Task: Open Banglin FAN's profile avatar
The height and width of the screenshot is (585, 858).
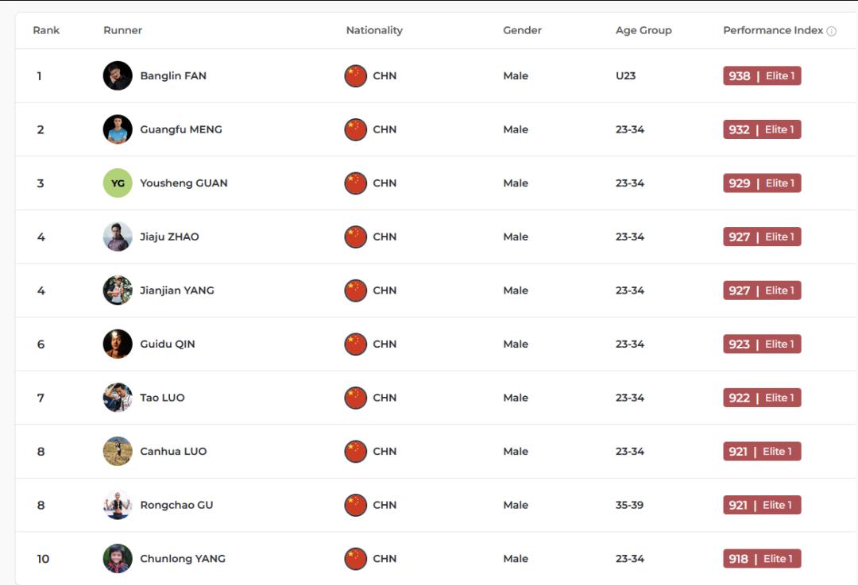Action: (118, 75)
